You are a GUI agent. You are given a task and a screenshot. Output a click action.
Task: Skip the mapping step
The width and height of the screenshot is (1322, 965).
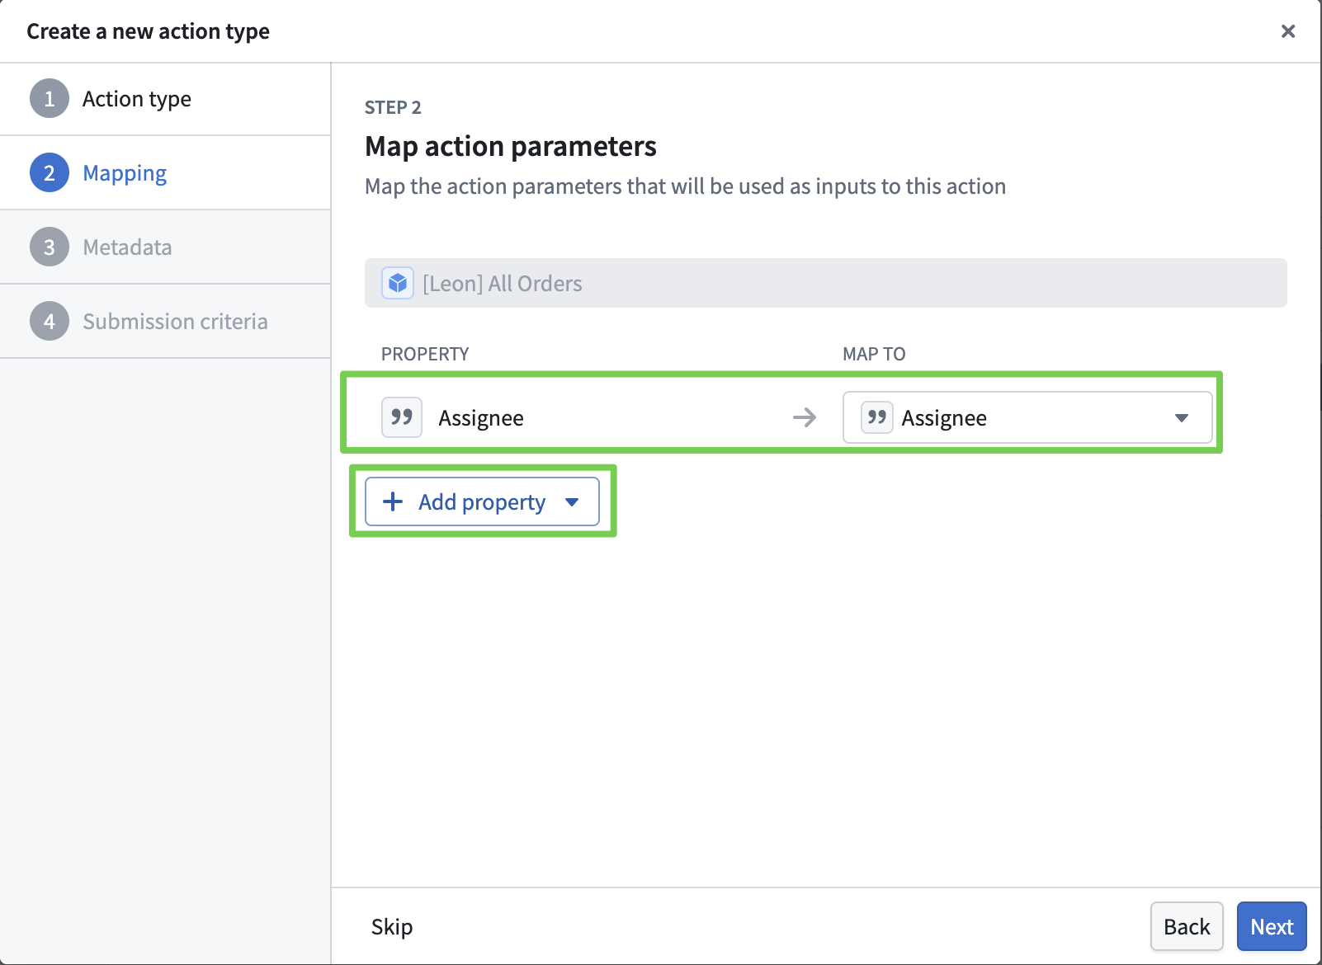(392, 927)
